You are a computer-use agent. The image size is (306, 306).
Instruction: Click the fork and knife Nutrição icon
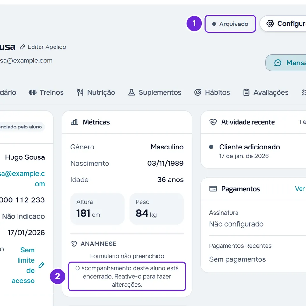coord(80,92)
